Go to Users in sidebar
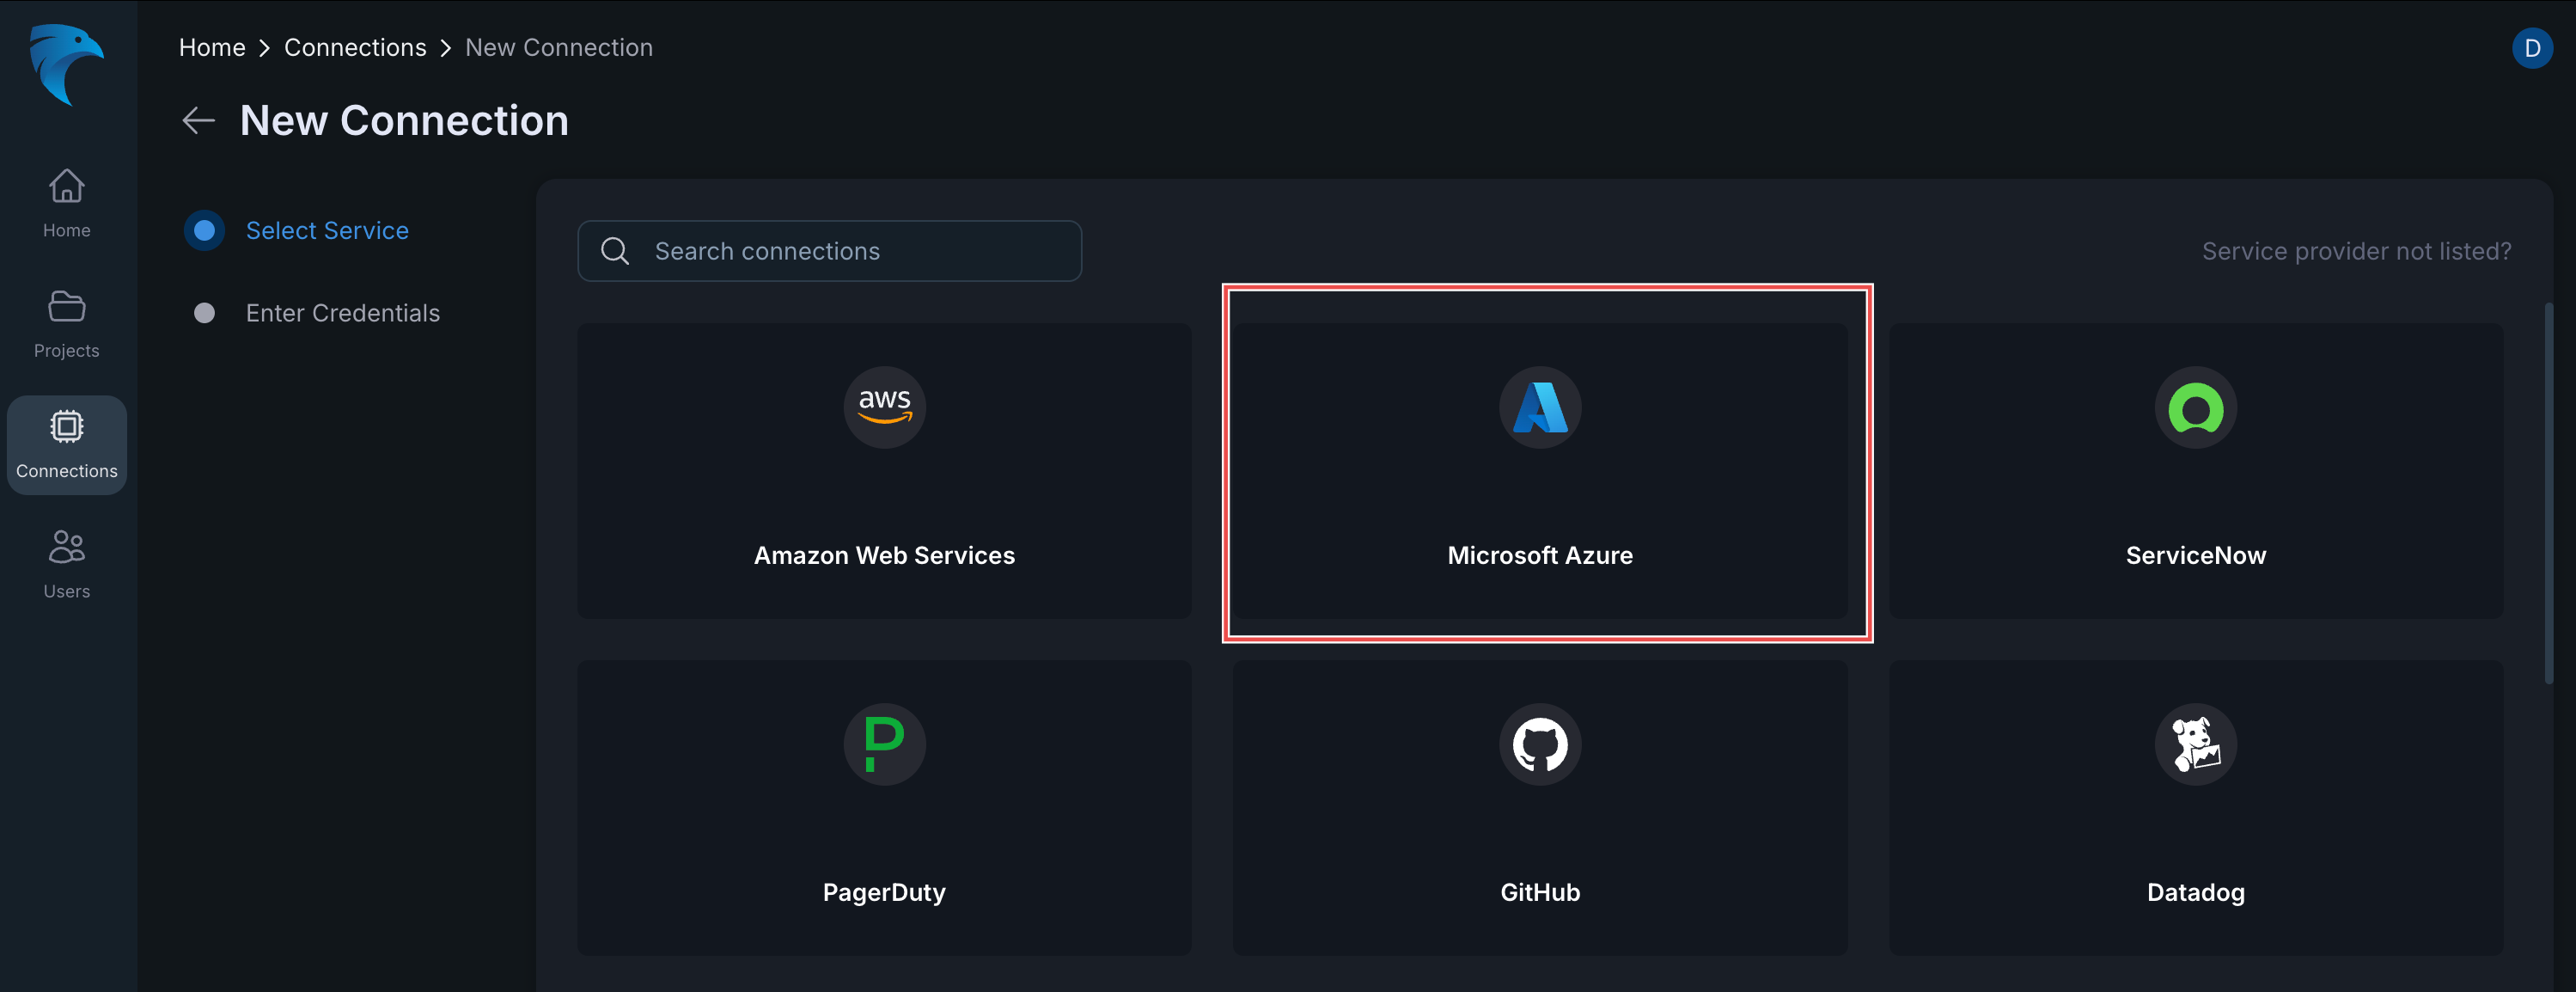Viewport: 2576px width, 992px height. tap(66, 564)
